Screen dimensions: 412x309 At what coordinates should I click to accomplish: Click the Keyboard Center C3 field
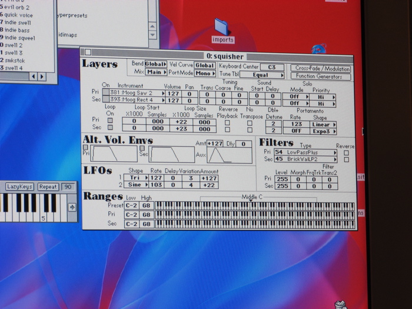point(271,67)
